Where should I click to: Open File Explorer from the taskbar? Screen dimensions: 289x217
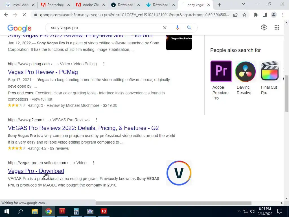point(34,211)
